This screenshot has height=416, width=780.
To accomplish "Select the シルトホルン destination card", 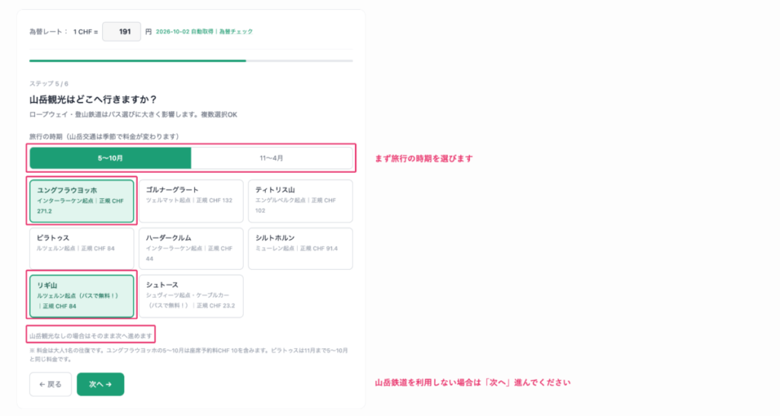I will [300, 248].
